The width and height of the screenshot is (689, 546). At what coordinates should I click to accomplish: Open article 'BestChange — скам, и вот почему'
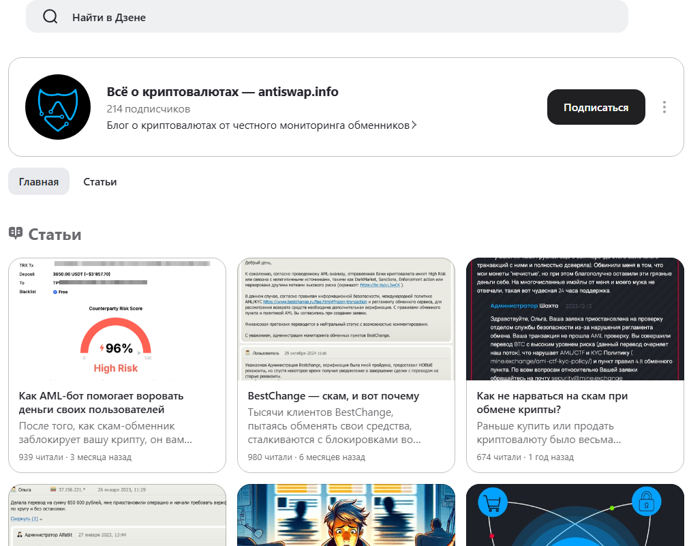pyautogui.click(x=333, y=396)
